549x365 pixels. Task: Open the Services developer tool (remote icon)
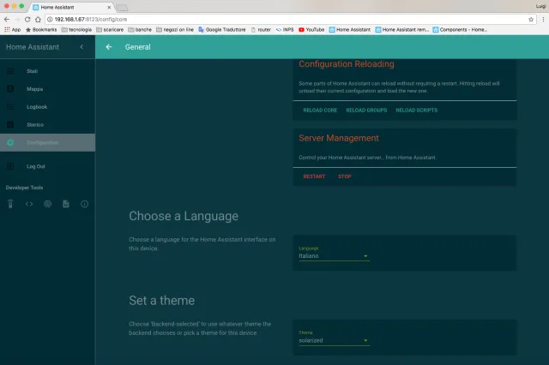click(x=10, y=204)
